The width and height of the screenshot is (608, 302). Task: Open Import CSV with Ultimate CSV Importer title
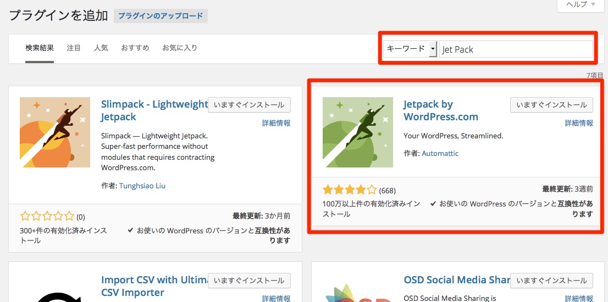(154, 286)
